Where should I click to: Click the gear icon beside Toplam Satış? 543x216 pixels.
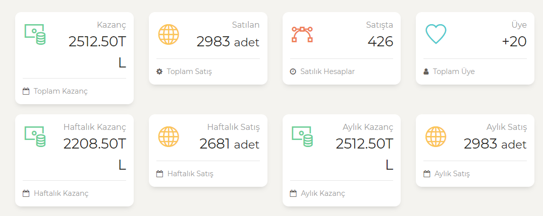[x=159, y=71]
